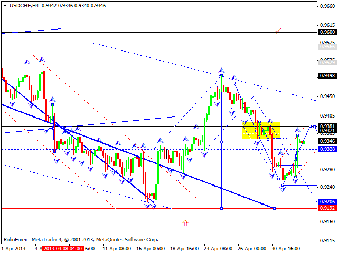Select the red 0.9192 price label
Image resolution: width=338 pixels, height=253 pixels.
(326, 209)
